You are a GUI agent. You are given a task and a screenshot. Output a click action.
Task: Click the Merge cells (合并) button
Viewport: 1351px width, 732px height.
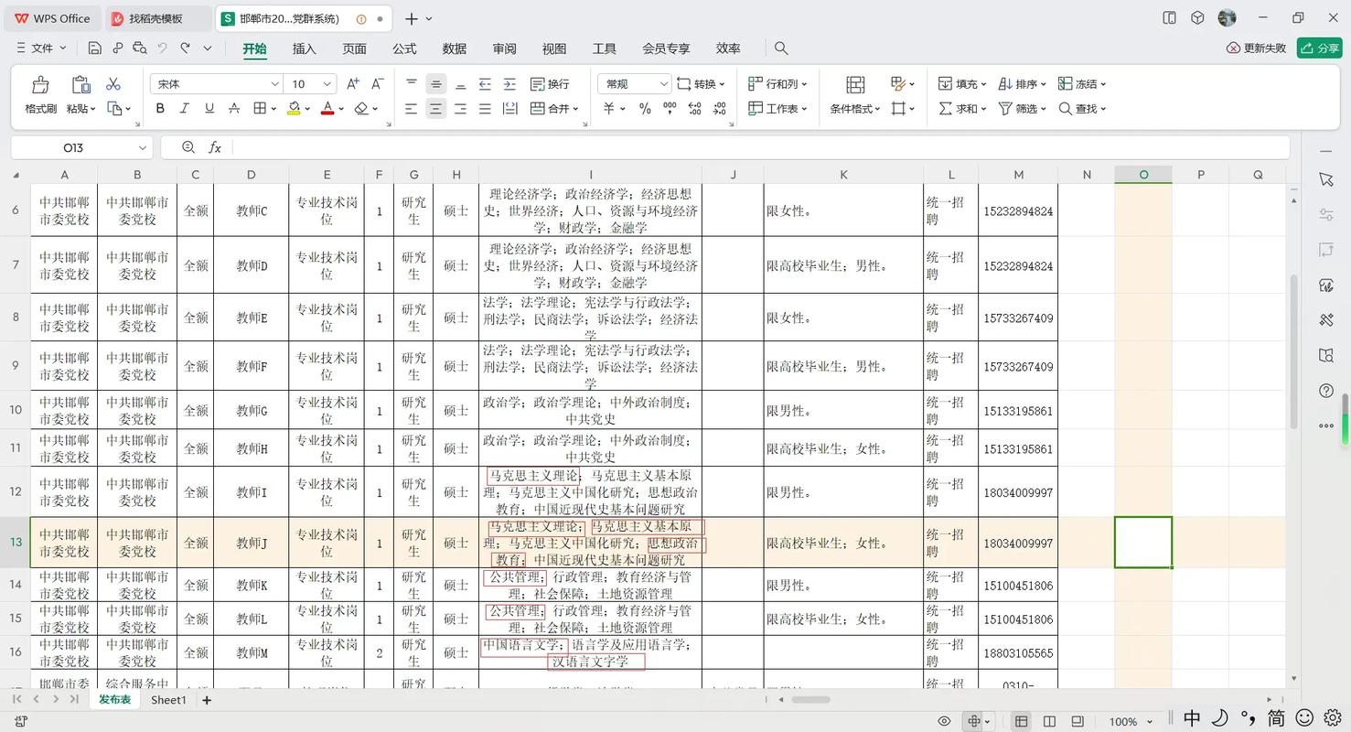coord(554,109)
